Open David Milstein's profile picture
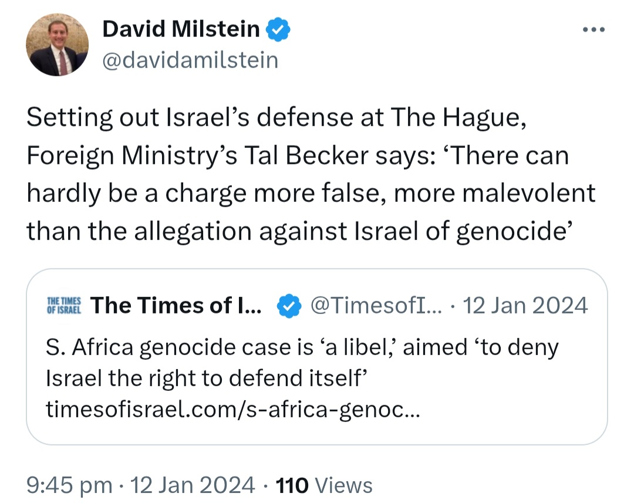Viewport: 634px width, 503px height. tap(57, 45)
